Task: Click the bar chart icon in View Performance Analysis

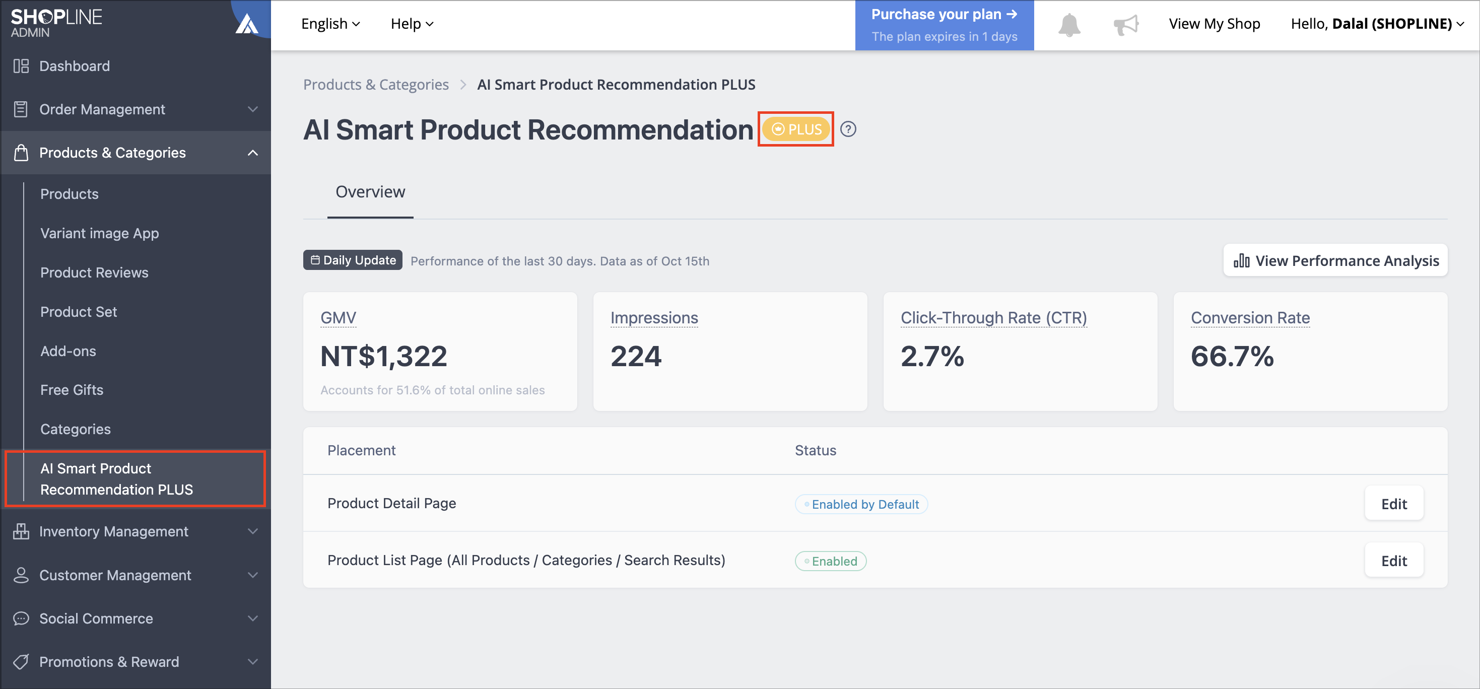Action: click(x=1241, y=261)
